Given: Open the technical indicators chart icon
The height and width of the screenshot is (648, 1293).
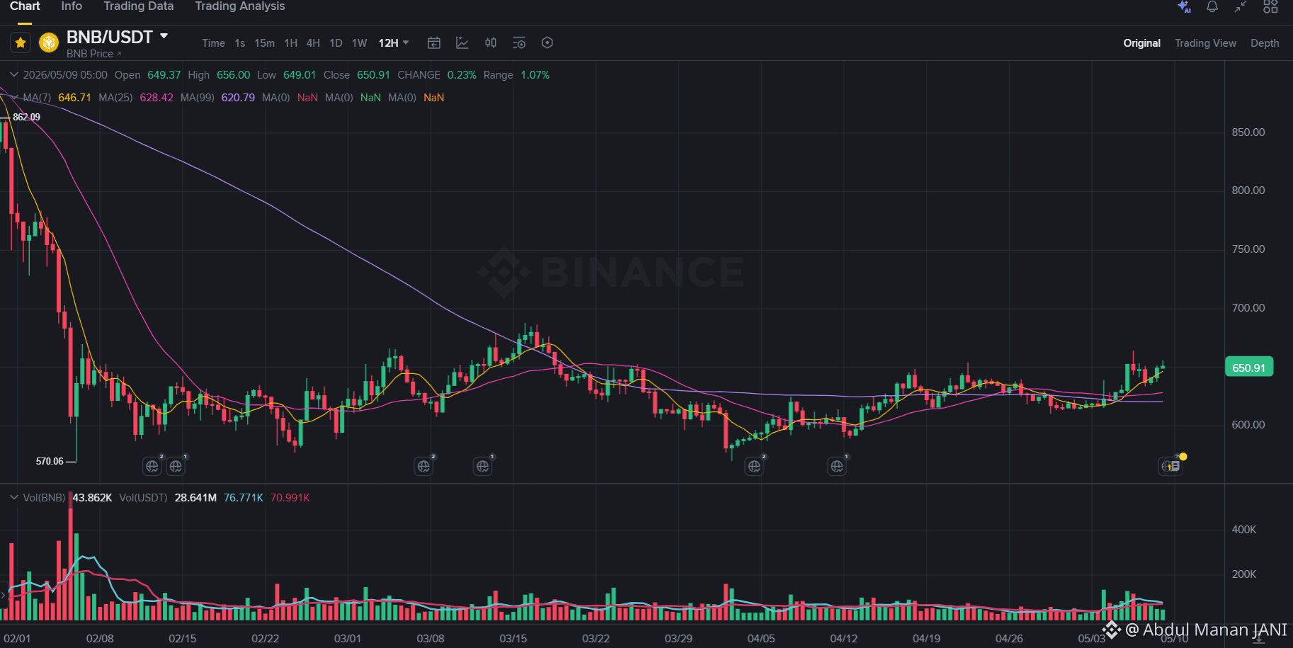Looking at the screenshot, I should 462,43.
